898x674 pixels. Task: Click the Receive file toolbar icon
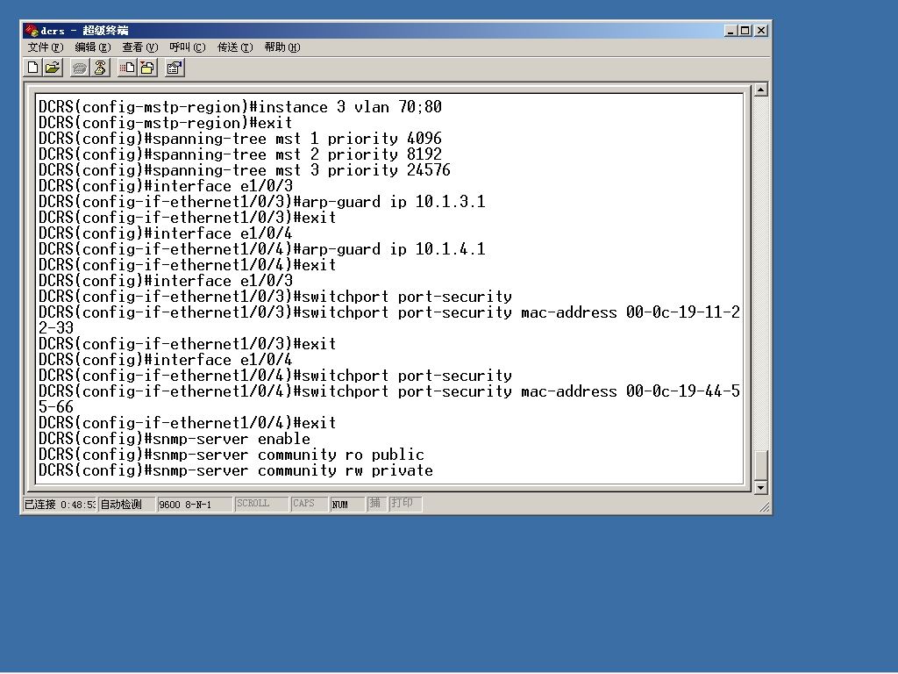pyautogui.click(x=147, y=68)
